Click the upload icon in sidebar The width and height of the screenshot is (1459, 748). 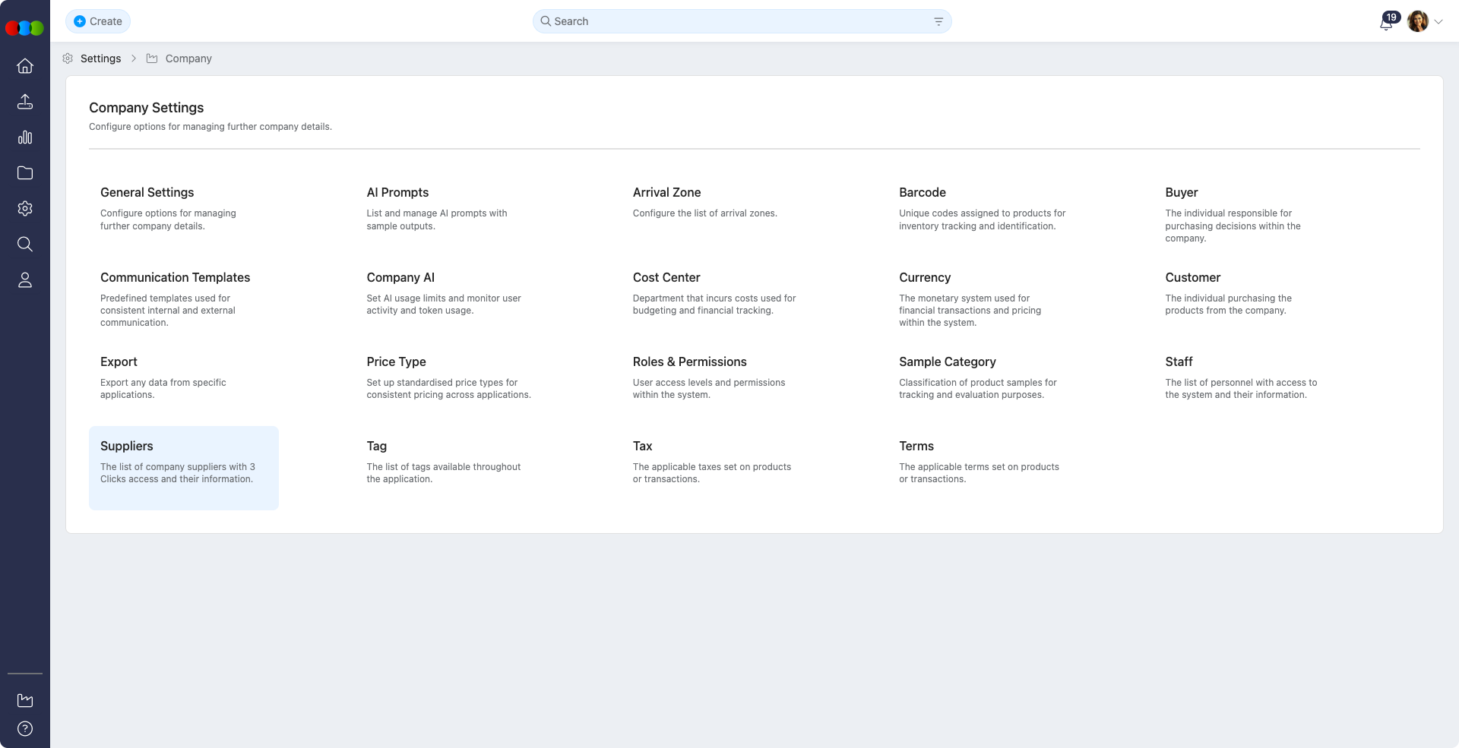[x=25, y=102]
